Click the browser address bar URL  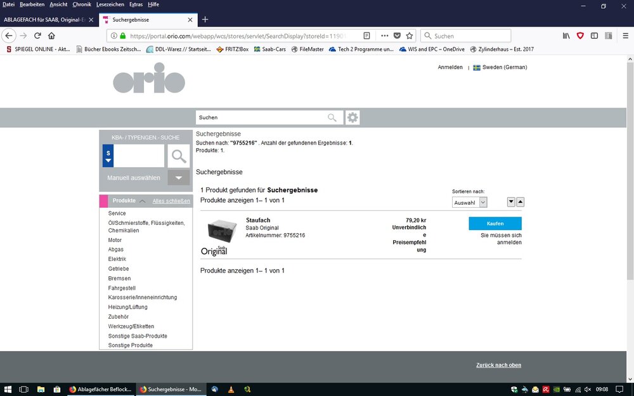238,36
